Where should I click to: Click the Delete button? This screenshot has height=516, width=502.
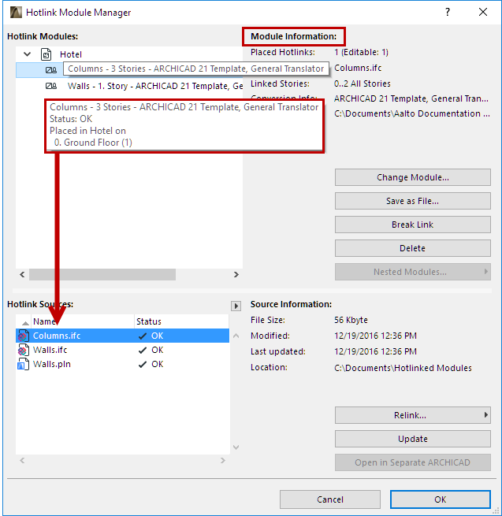tap(412, 248)
